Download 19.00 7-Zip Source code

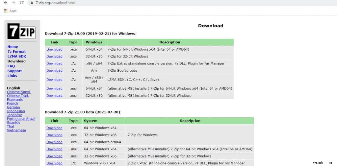(54, 71)
